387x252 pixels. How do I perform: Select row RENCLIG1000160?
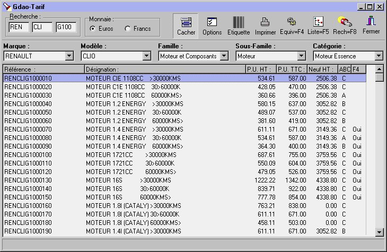184,205
